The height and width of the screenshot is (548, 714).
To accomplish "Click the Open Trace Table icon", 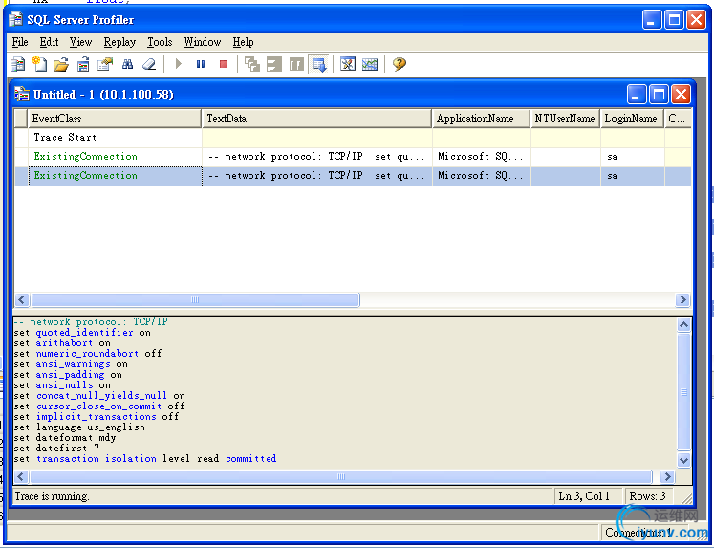I will (x=83, y=64).
